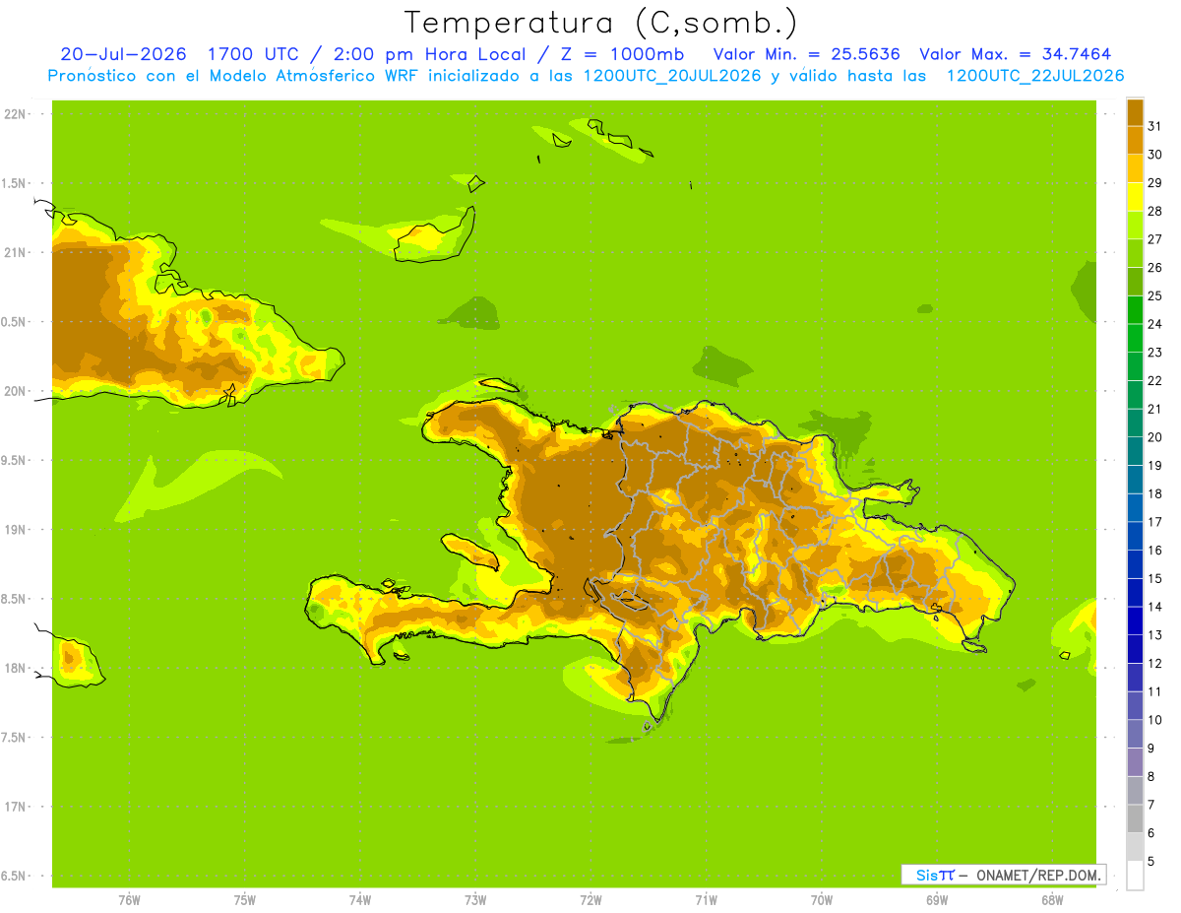
Task: Click the 19N latitude label
Action: point(14,529)
